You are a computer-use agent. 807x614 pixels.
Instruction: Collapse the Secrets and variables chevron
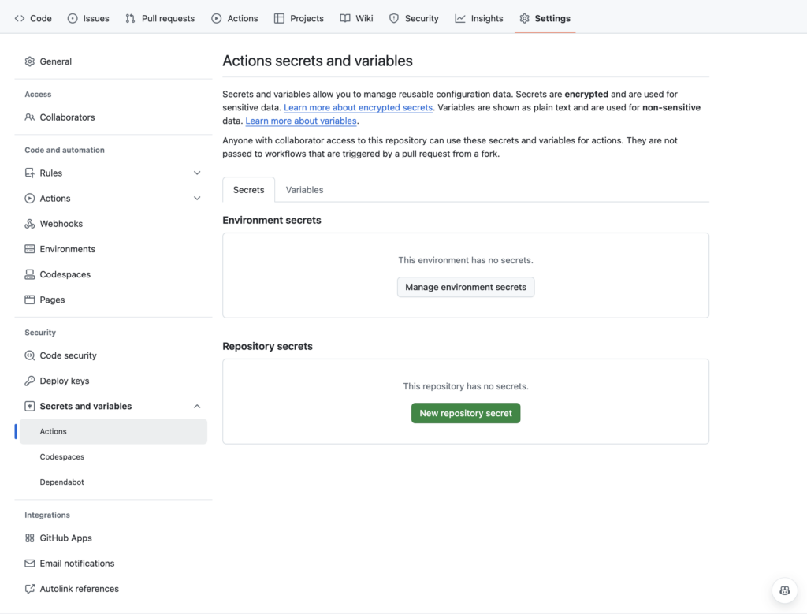click(197, 406)
